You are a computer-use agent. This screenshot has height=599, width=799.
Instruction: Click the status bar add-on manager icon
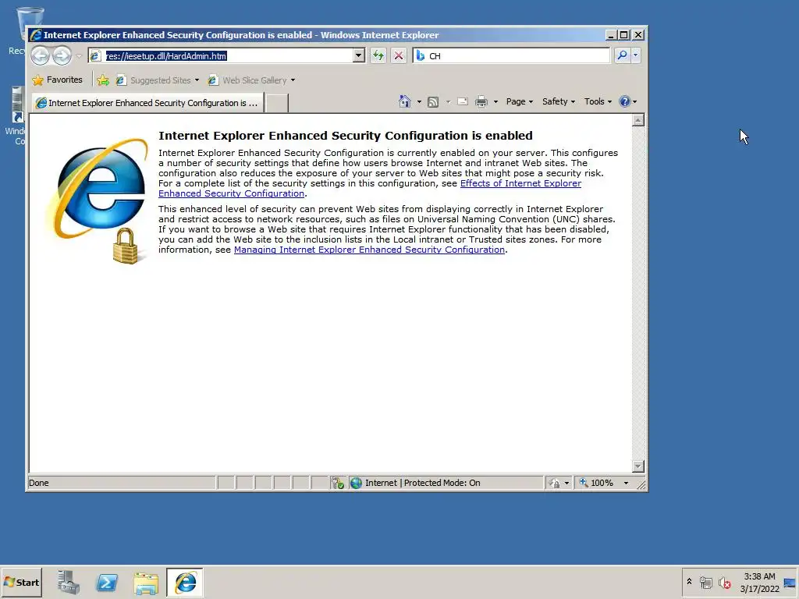[338, 483]
